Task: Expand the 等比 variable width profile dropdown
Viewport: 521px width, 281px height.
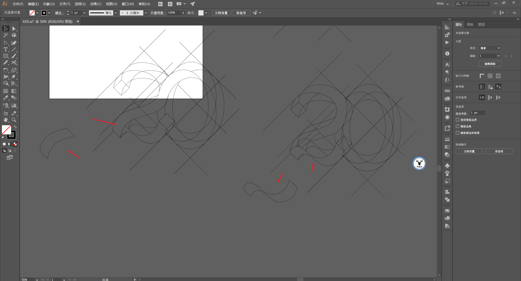Action: coord(116,13)
